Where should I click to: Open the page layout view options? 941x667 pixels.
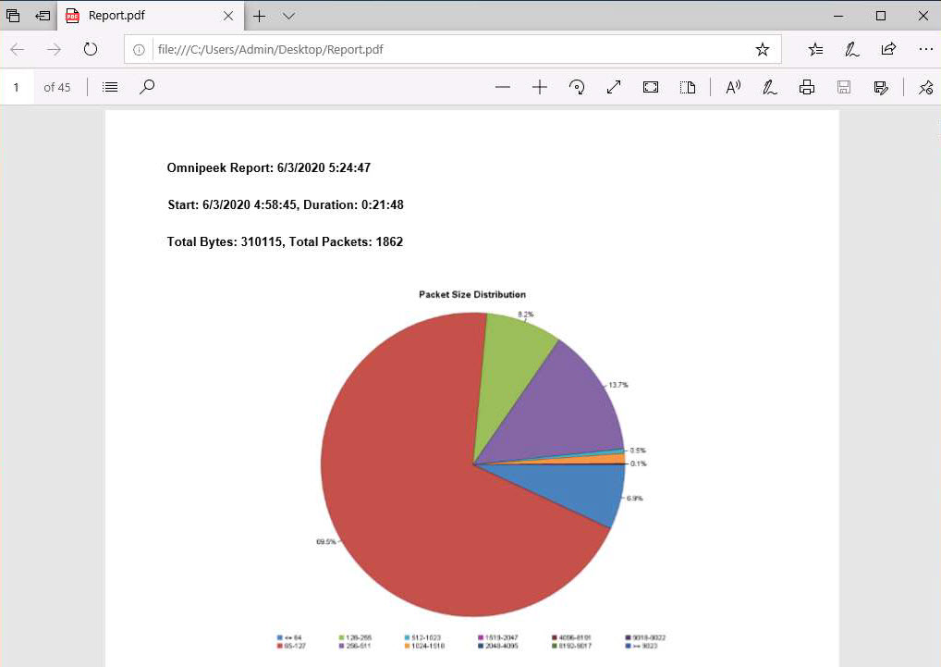pyautogui.click(x=688, y=88)
